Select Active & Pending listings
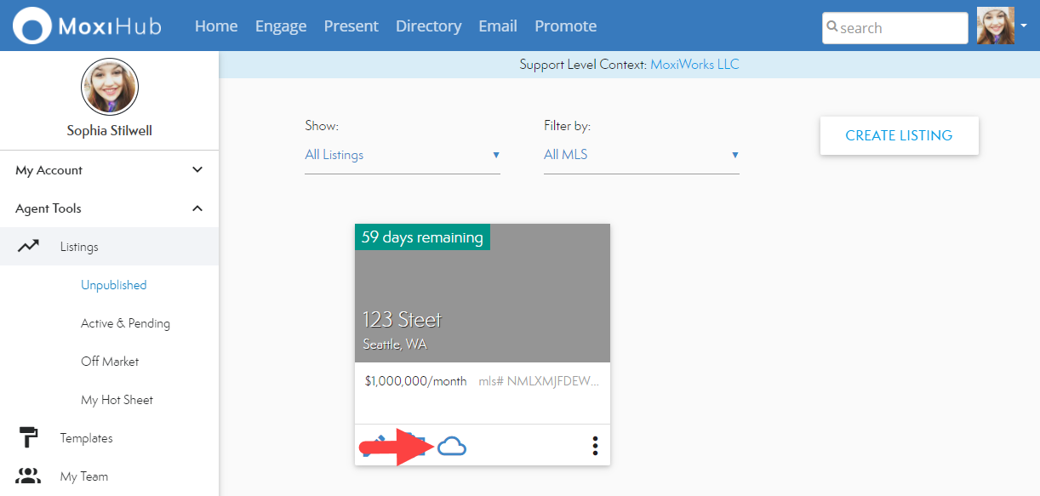 point(125,323)
